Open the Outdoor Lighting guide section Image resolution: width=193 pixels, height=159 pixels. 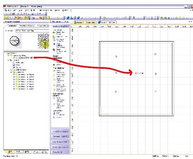(60, 131)
